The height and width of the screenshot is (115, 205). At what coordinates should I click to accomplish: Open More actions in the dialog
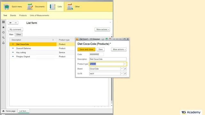[x=119, y=50]
